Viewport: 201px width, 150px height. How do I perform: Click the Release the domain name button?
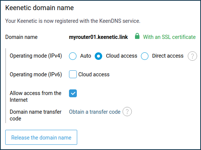(x=41, y=137)
